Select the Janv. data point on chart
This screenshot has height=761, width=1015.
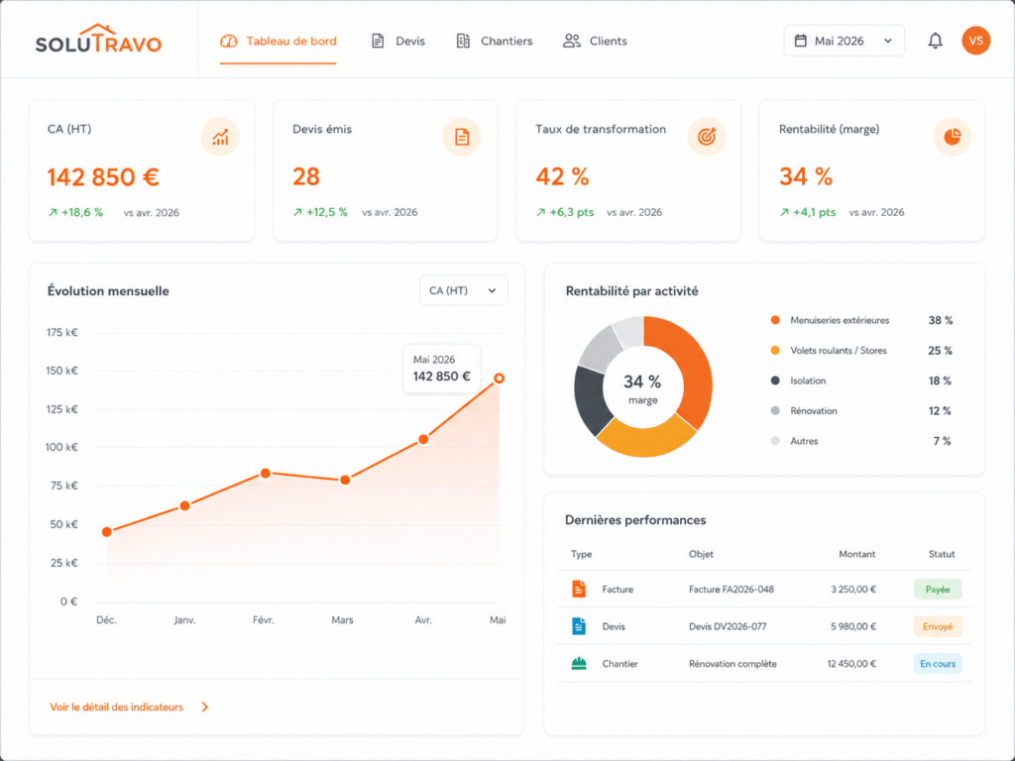185,506
